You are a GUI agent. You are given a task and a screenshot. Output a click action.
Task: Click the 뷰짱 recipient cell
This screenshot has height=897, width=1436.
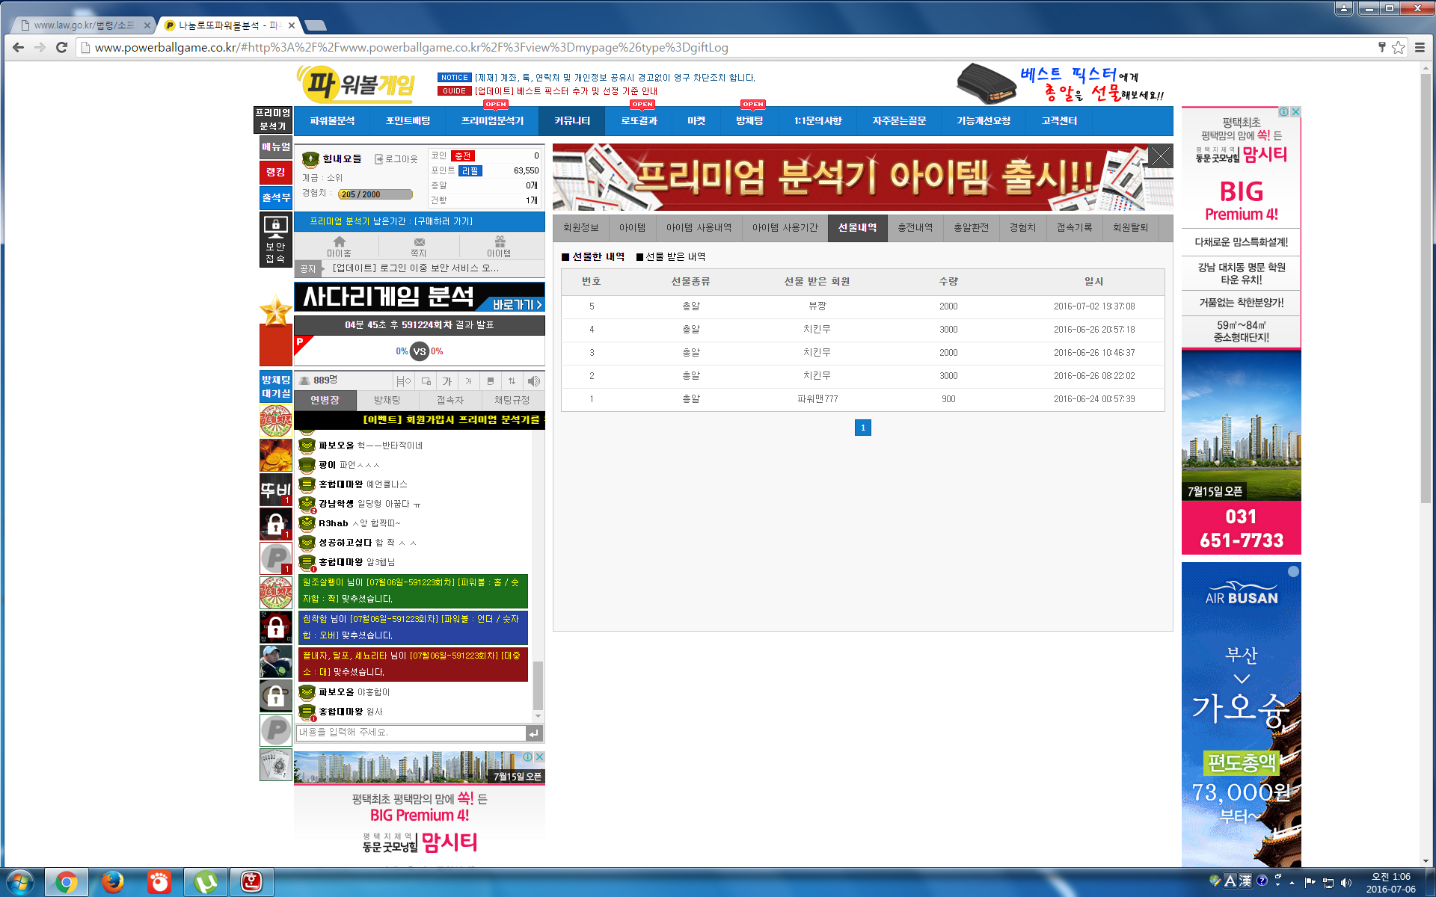pos(817,306)
